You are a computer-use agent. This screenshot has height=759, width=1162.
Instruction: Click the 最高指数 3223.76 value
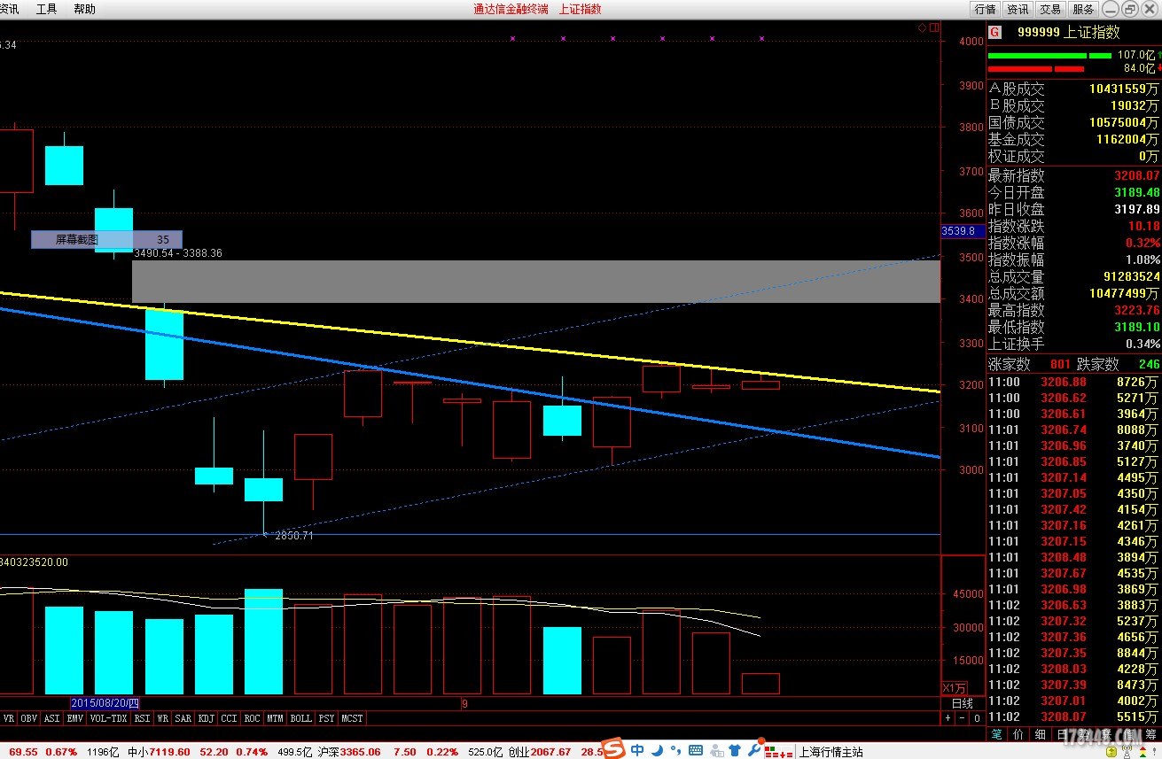pyautogui.click(x=1137, y=310)
